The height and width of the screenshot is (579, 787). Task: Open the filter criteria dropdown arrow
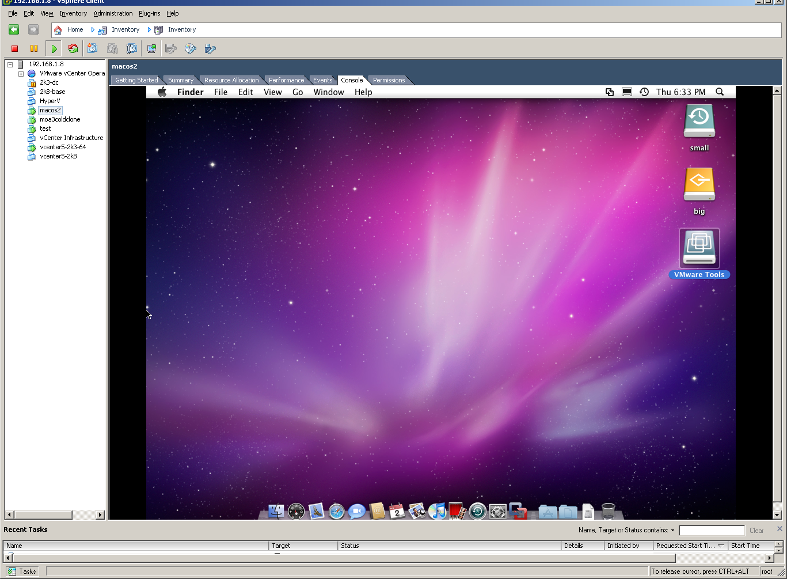(x=672, y=530)
